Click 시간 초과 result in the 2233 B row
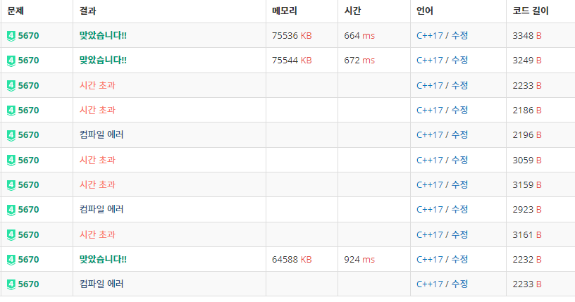 (97, 85)
